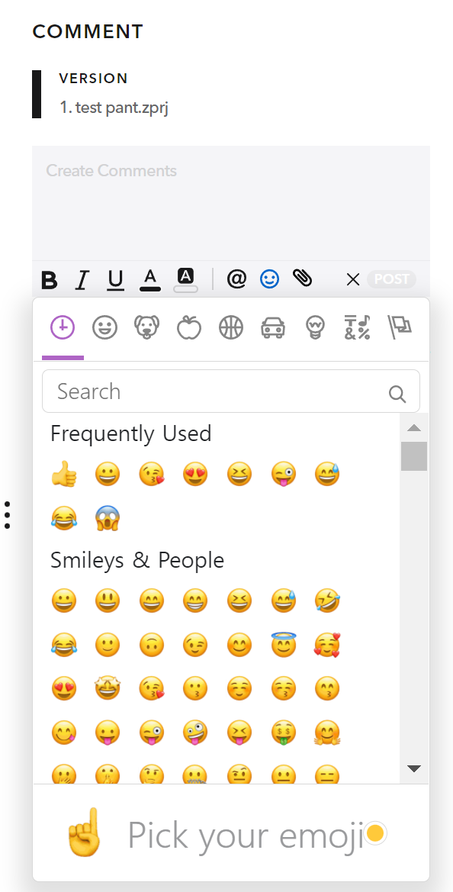Select the Objects light bulb tab
Image resolution: width=453 pixels, height=892 pixels.
[x=314, y=327]
